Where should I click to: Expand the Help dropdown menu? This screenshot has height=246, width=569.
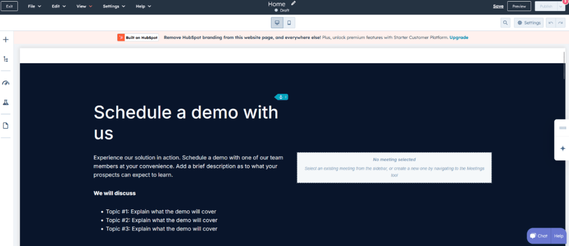tap(143, 6)
